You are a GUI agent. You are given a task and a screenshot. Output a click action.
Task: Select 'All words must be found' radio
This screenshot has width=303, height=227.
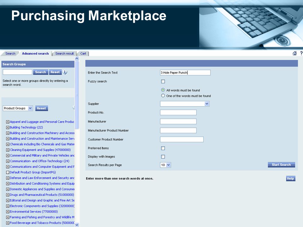pyautogui.click(x=163, y=90)
